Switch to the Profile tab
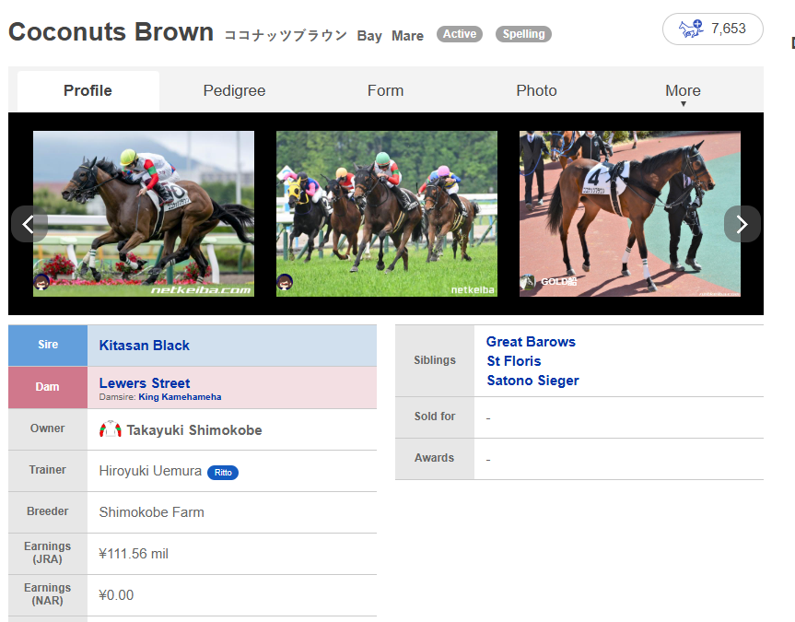The height and width of the screenshot is (622, 795). tap(88, 91)
